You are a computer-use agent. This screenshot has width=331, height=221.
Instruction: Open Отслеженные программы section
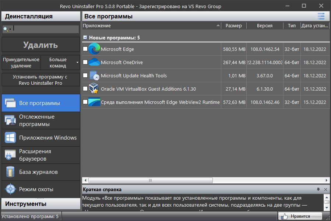coord(41,120)
